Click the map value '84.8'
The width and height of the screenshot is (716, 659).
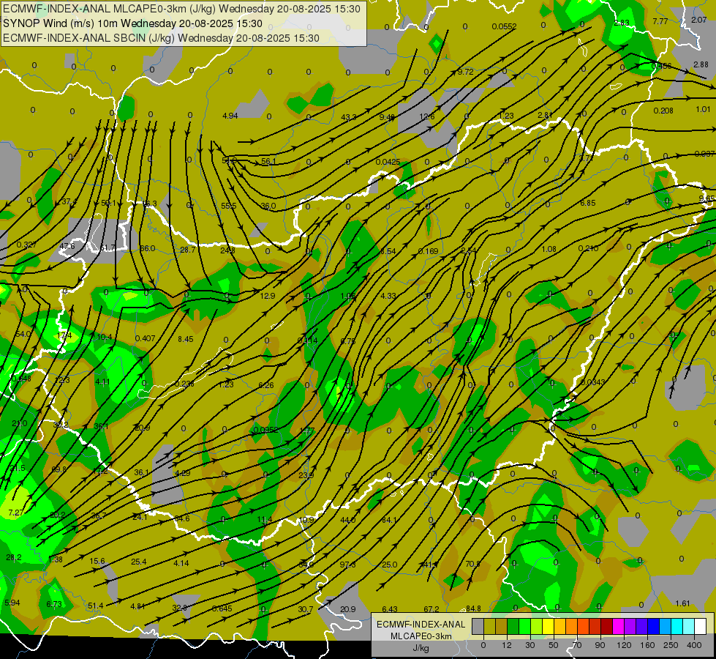473,608
